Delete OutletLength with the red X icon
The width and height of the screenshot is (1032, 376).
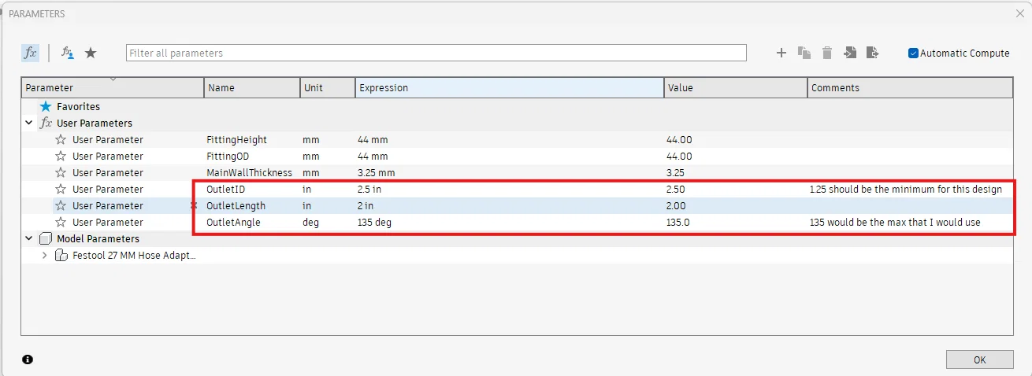[x=194, y=206]
